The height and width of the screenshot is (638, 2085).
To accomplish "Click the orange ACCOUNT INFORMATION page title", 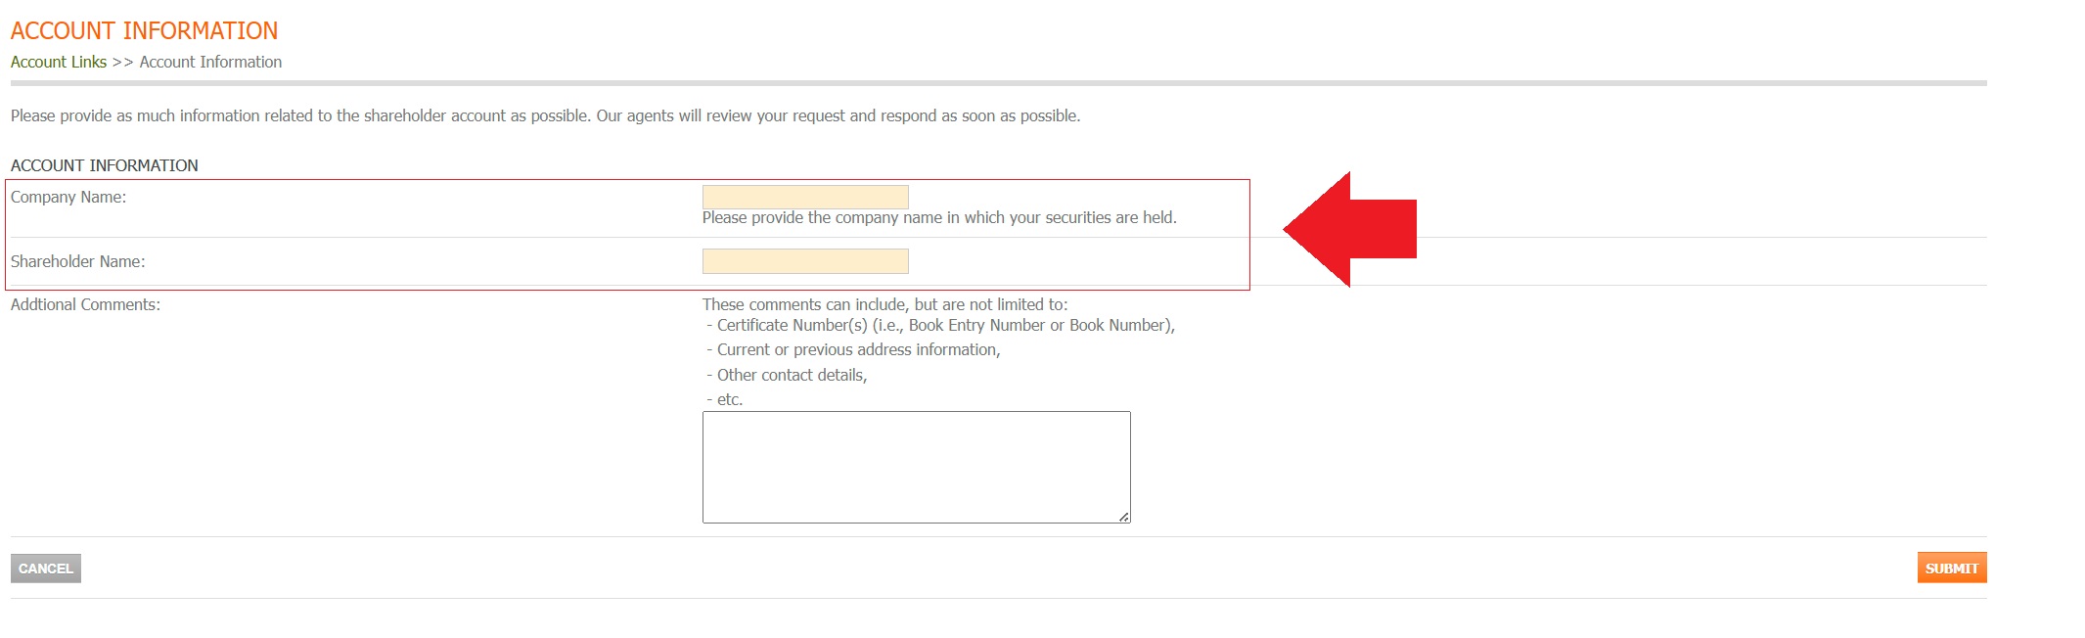I will 144,30.
